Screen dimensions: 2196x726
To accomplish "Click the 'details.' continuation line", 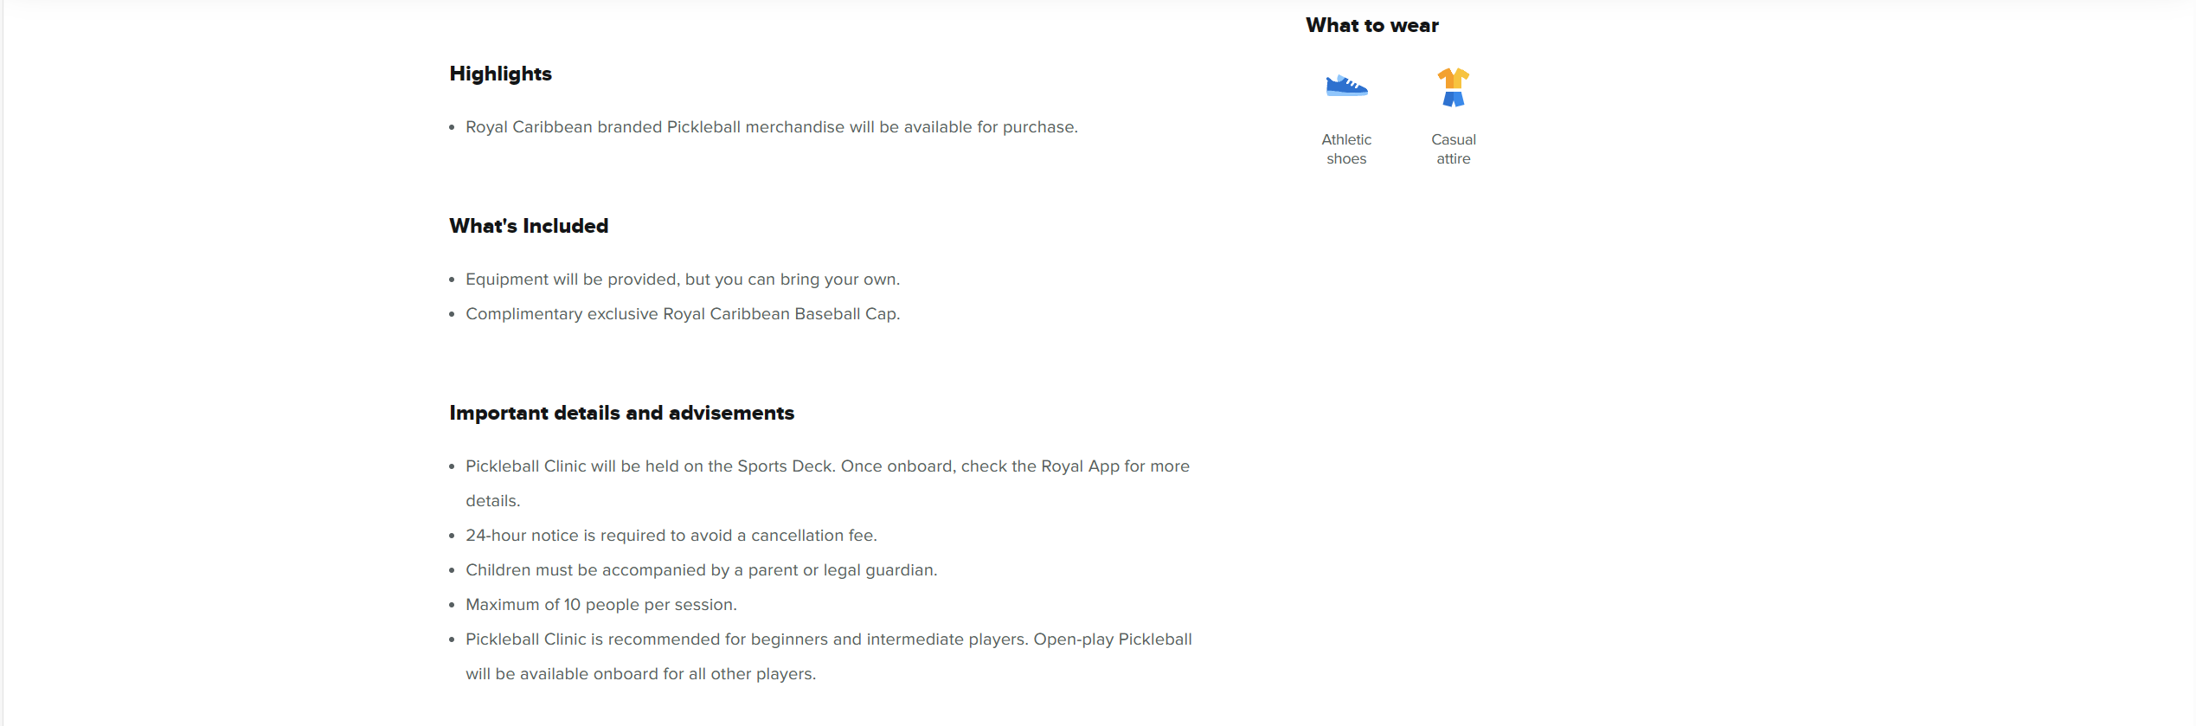I will pyautogui.click(x=493, y=501).
